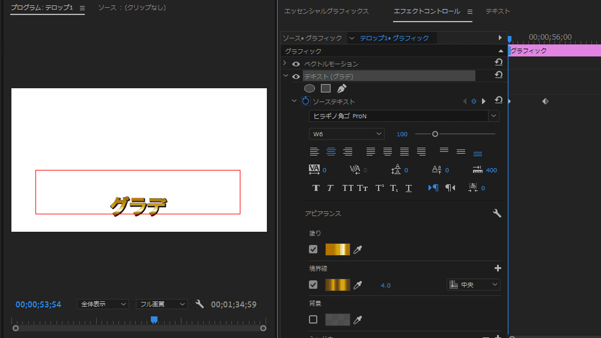Click the font size slider handle

pos(435,134)
